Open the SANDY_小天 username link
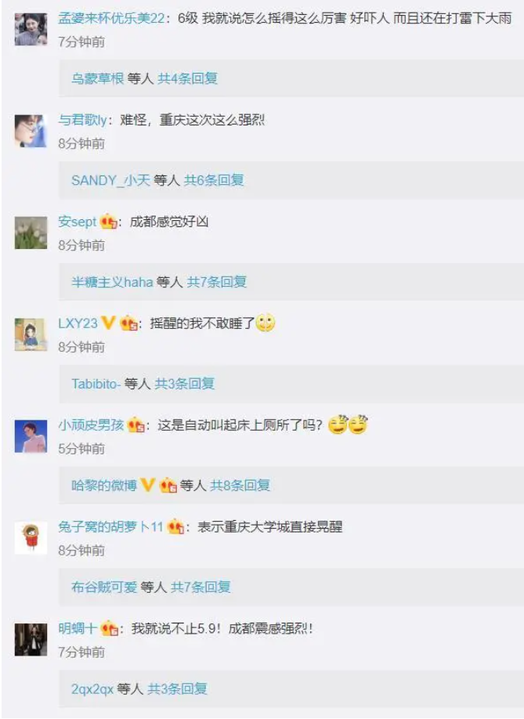This screenshot has width=524, height=719. click(x=110, y=180)
